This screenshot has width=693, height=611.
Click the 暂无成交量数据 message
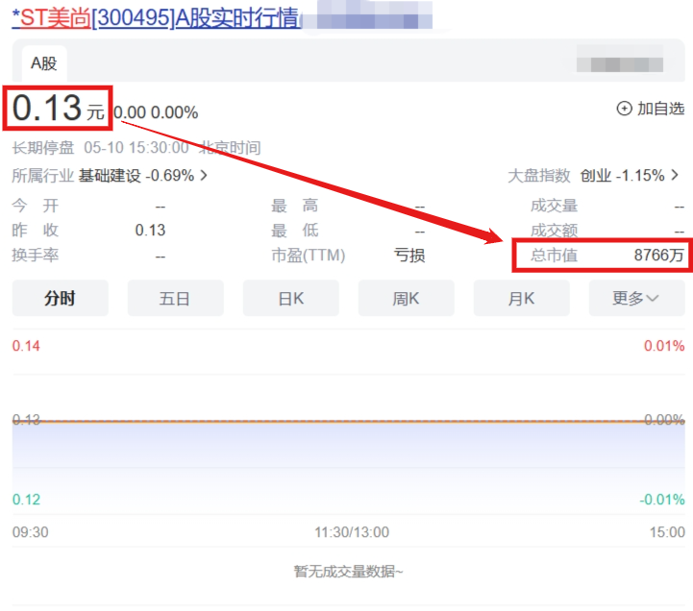(x=349, y=572)
